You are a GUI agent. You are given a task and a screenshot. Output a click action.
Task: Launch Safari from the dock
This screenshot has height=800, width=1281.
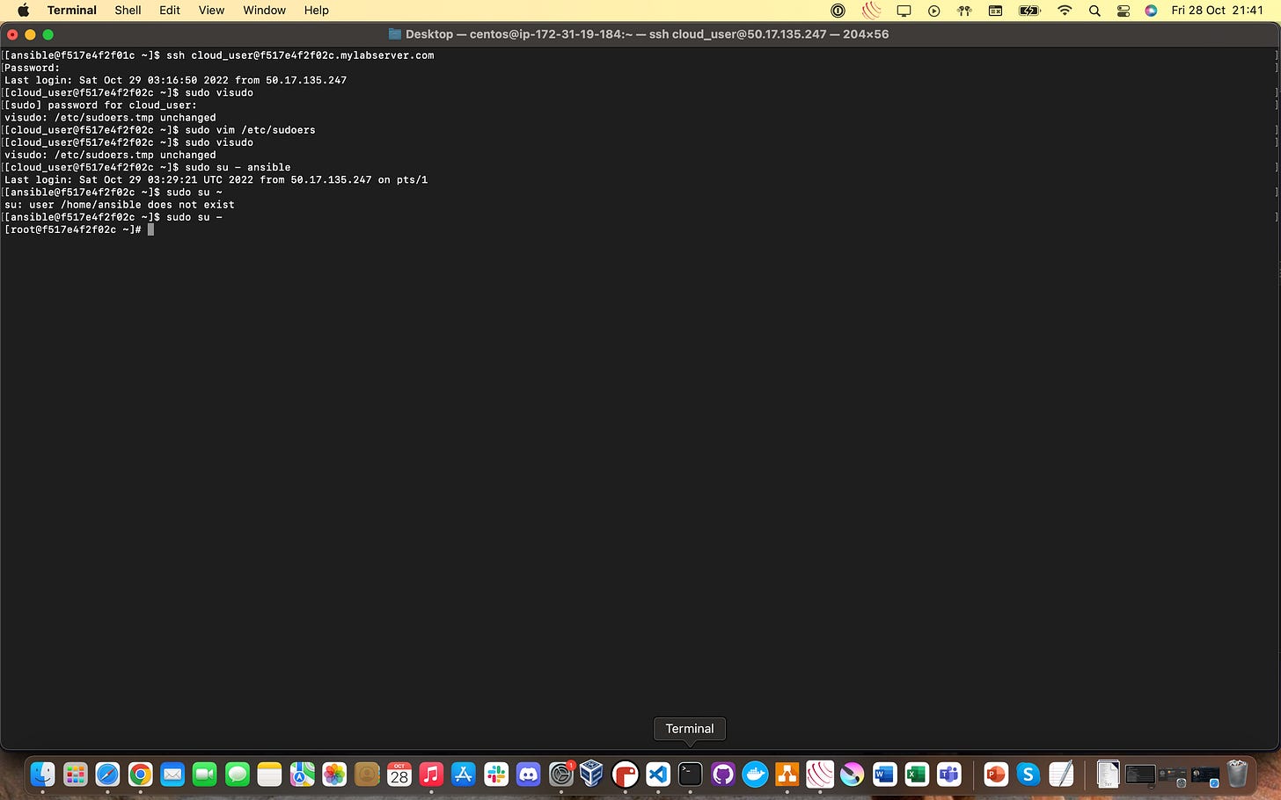pyautogui.click(x=107, y=775)
